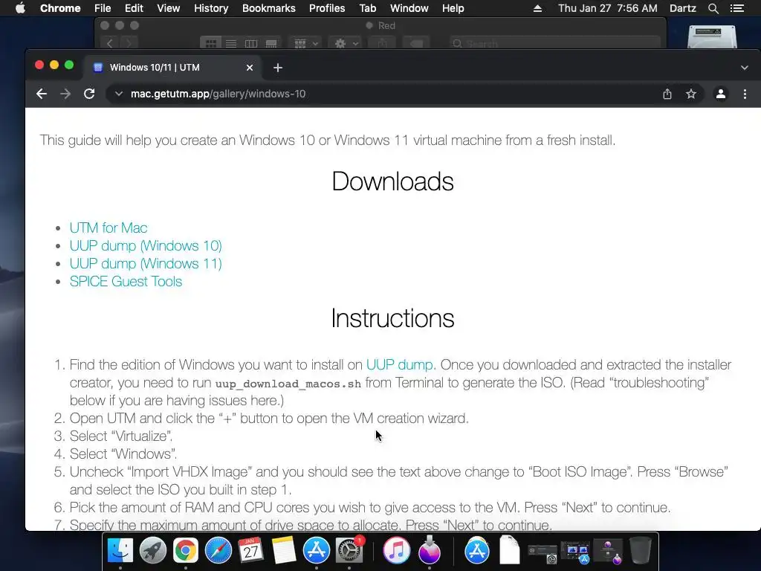Open Safari from the Dock

tap(218, 551)
